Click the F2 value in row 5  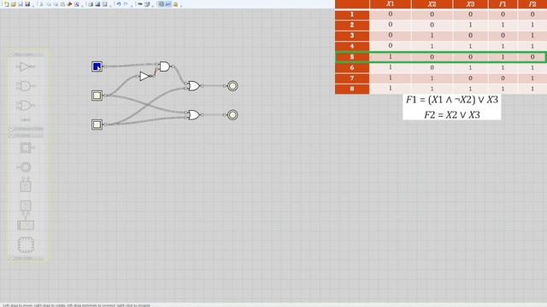tap(532, 57)
